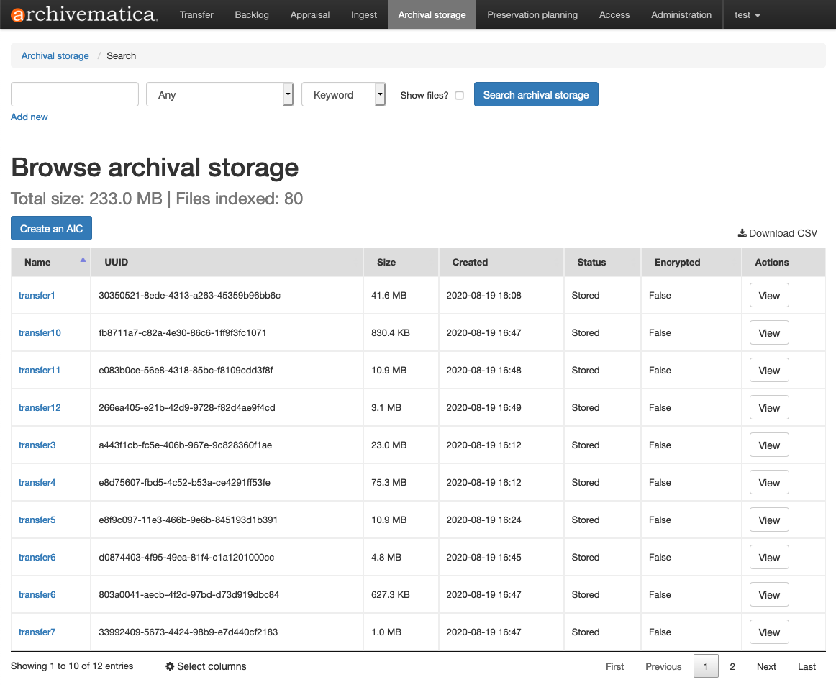Go to page 2 of the results
836x685 pixels.
tap(732, 666)
